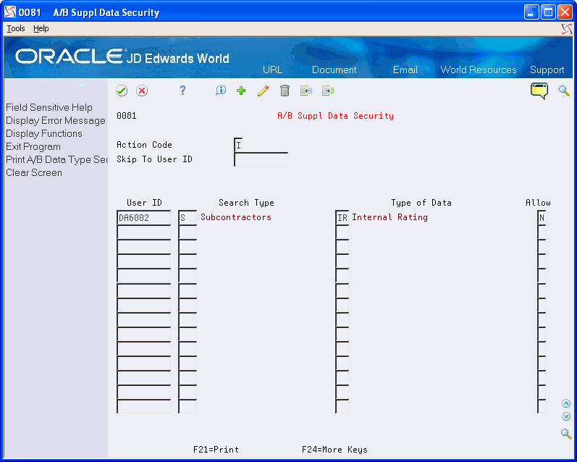
Task: Open the Support link in the header
Action: (547, 70)
